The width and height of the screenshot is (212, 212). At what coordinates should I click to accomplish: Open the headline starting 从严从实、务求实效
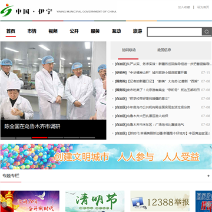[170, 64]
